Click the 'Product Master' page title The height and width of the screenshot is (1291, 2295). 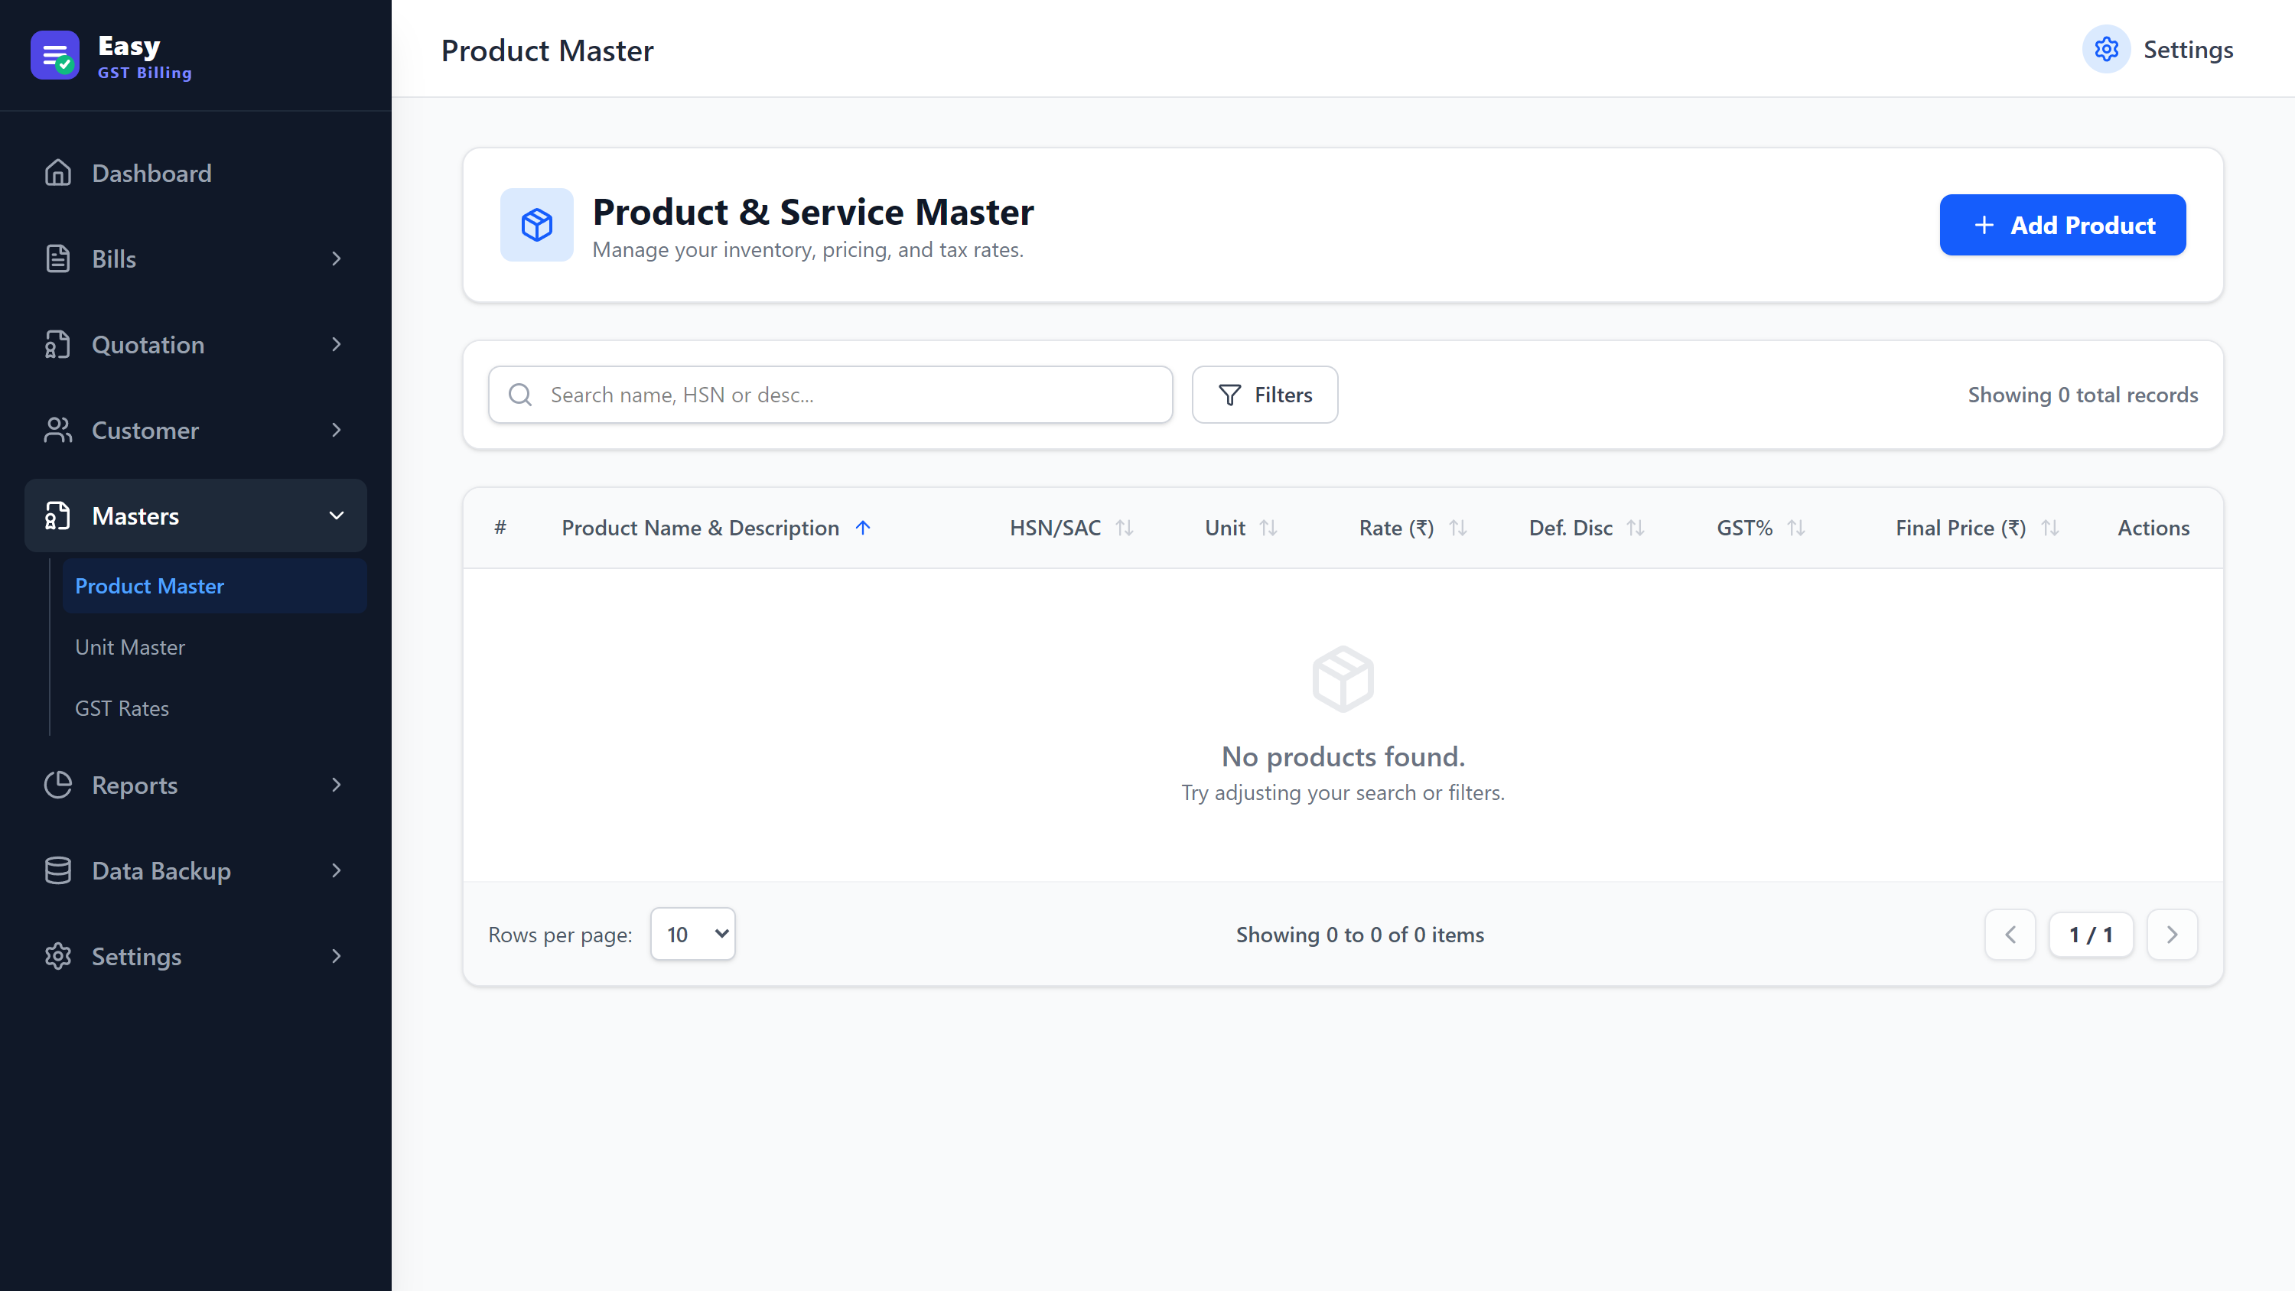547,50
